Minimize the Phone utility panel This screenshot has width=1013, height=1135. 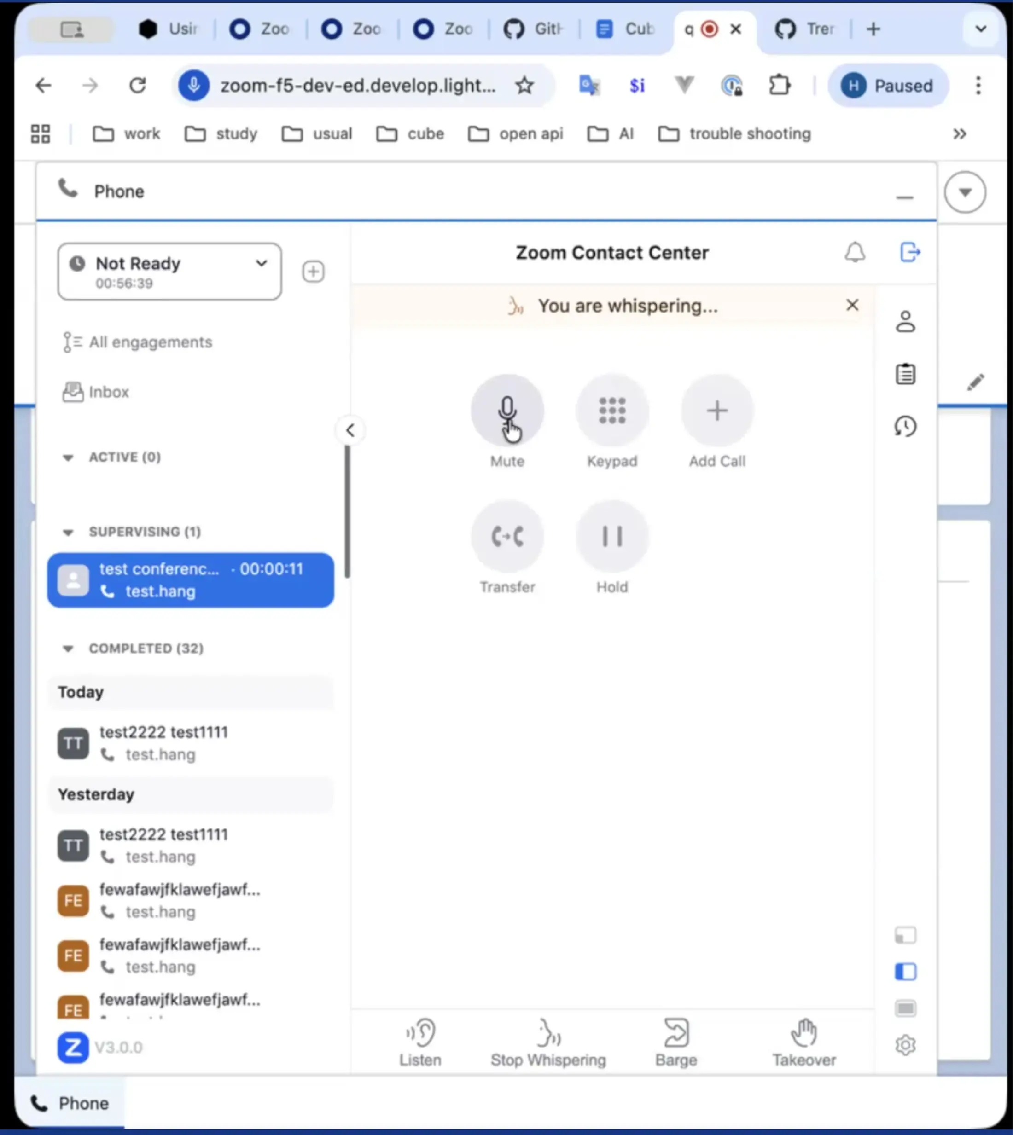click(x=904, y=197)
